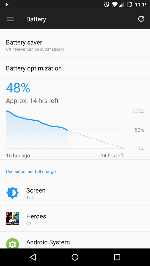Image resolution: width=150 pixels, height=266 pixels.
Task: Open Android System usage details
Action: click(x=75, y=240)
